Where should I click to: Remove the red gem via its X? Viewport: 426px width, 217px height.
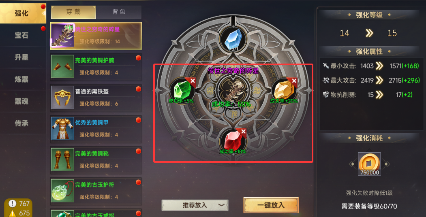244,131
